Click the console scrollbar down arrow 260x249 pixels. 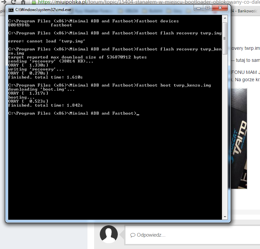(225, 217)
